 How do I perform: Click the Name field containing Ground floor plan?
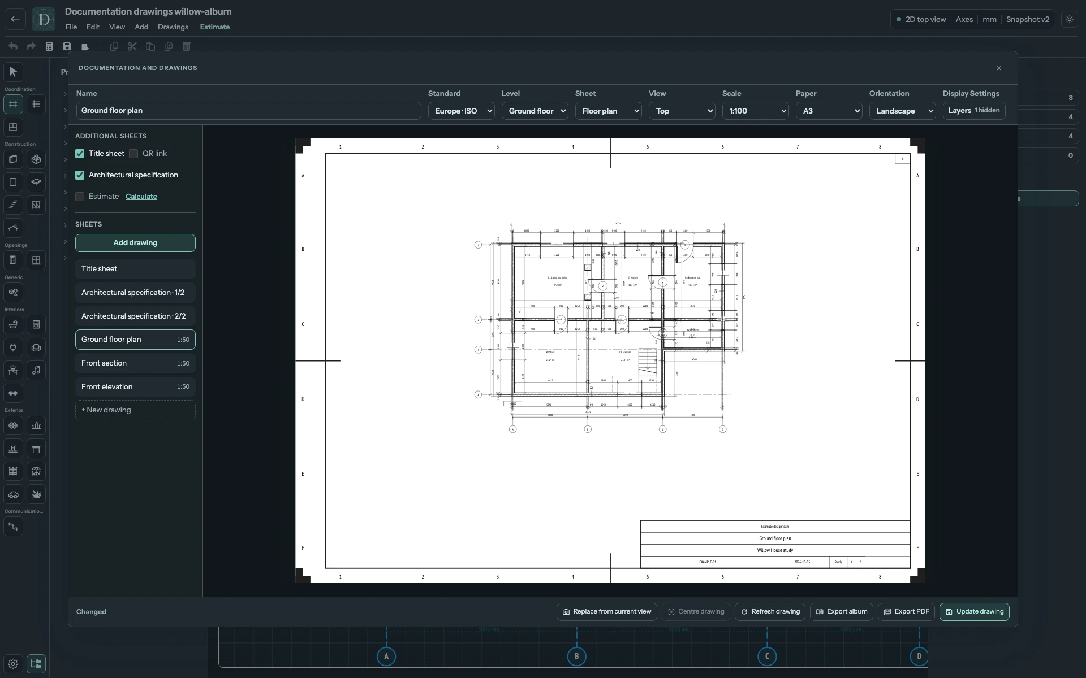[x=248, y=111]
